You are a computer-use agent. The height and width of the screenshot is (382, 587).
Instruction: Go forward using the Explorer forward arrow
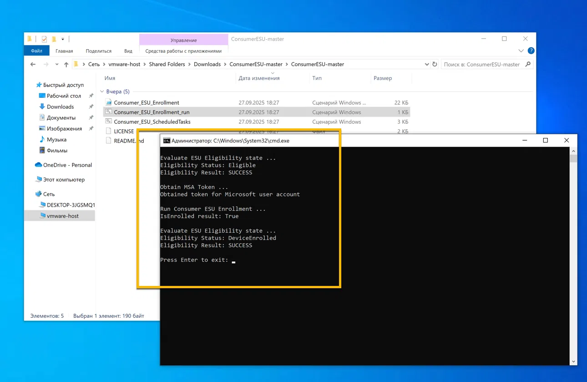click(x=46, y=64)
